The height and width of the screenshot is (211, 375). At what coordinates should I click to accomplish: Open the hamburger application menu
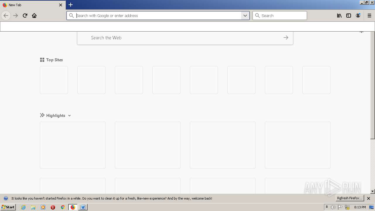pos(369,16)
